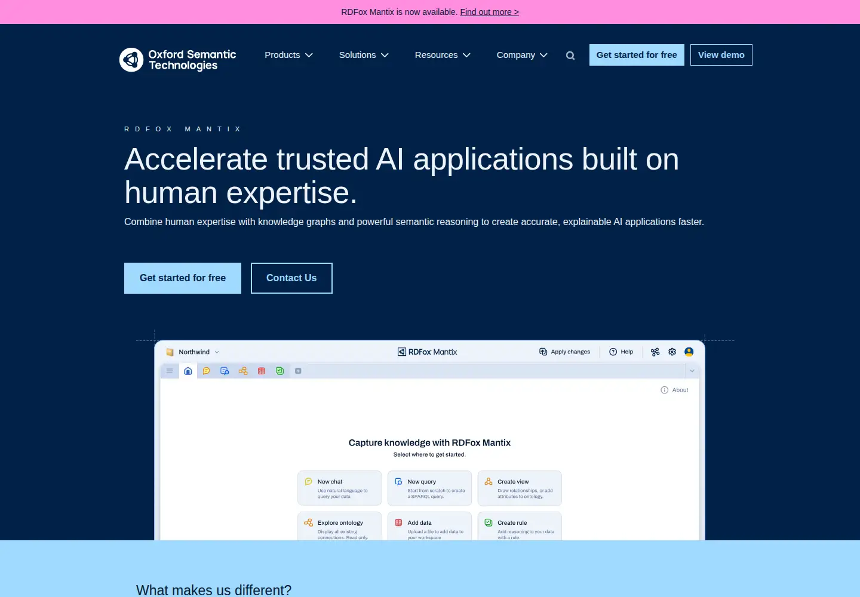The height and width of the screenshot is (597, 860).
Task: Click the graph nodes icon beside settings gear
Action: (x=655, y=352)
